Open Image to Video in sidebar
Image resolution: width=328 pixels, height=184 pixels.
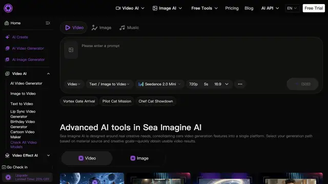[x=23, y=94]
